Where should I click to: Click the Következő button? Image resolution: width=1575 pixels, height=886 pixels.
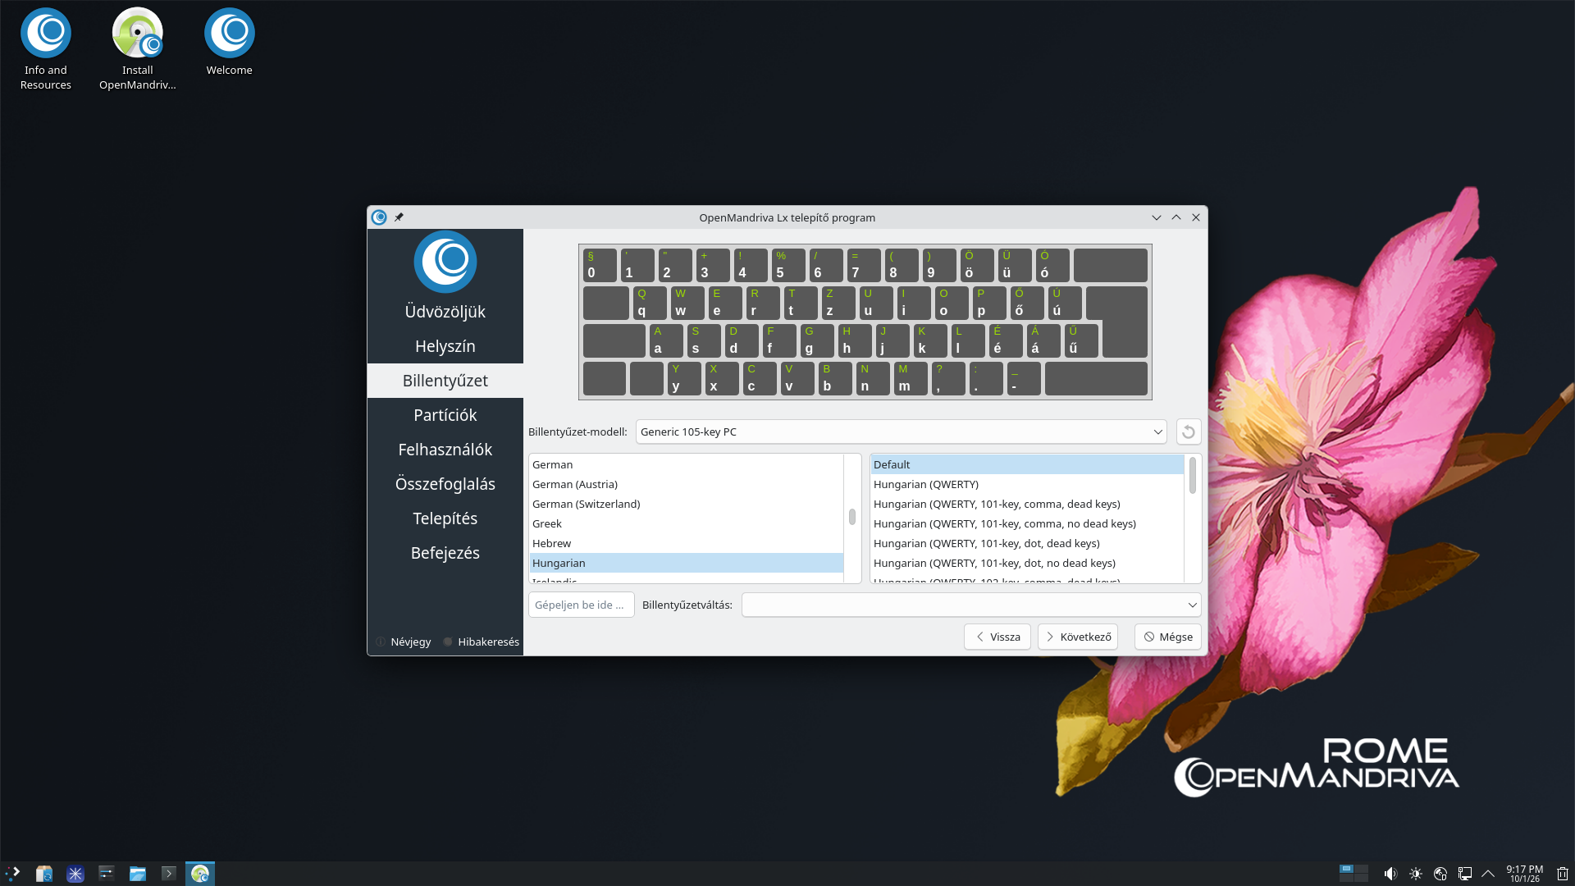pos(1077,637)
